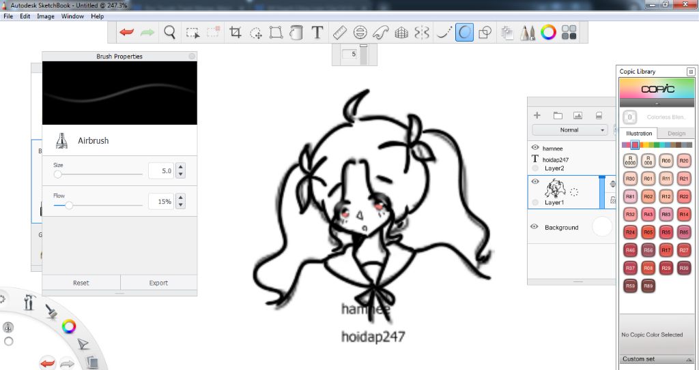Image resolution: width=699 pixels, height=370 pixels.
Task: Collapse the COPIC banner with the arrow
Action: coord(657,104)
